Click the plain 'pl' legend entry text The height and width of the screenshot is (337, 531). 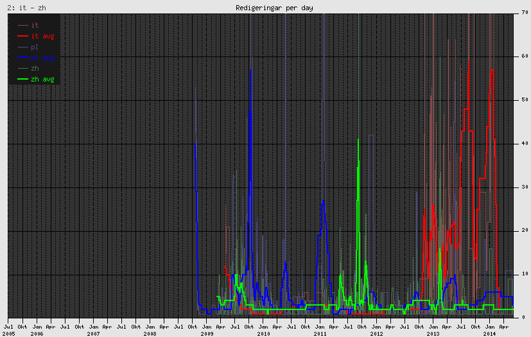point(35,47)
